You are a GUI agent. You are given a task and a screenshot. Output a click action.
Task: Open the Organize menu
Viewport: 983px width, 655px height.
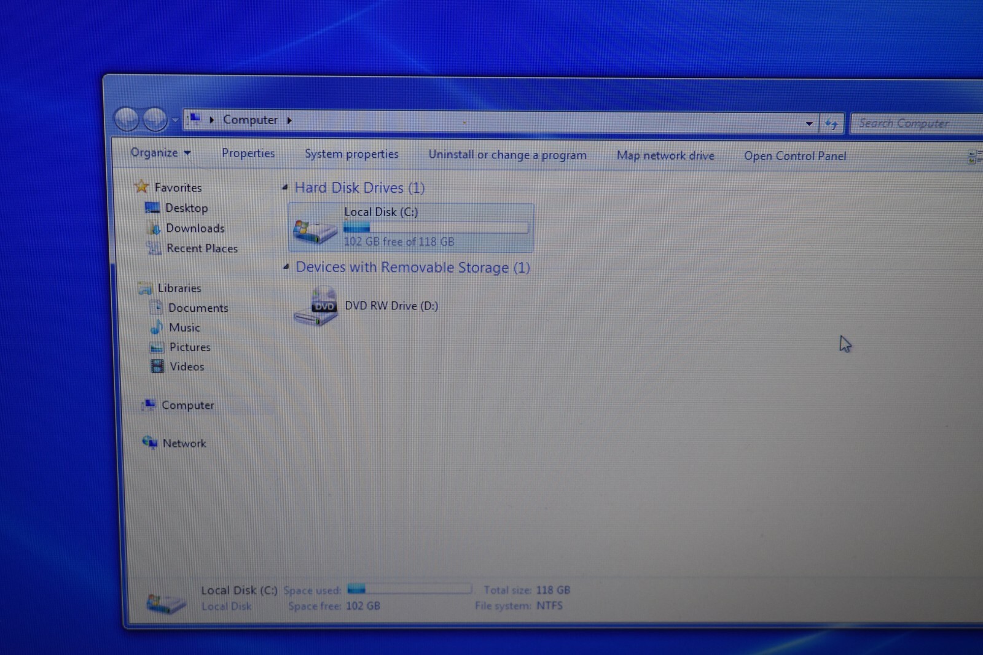click(x=160, y=152)
